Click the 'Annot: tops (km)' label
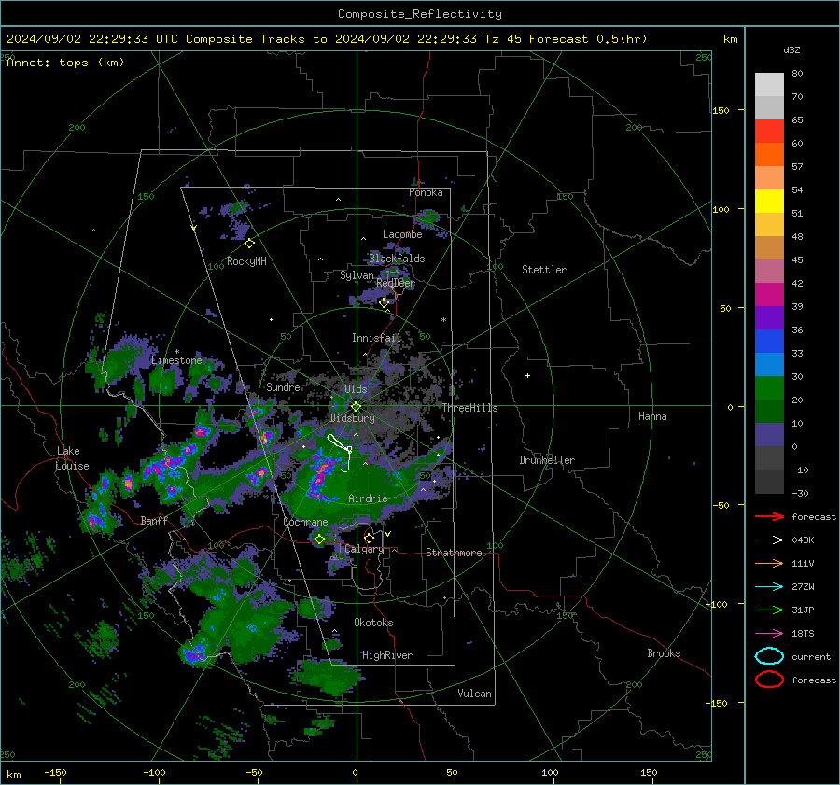The image size is (840, 785). point(65,63)
